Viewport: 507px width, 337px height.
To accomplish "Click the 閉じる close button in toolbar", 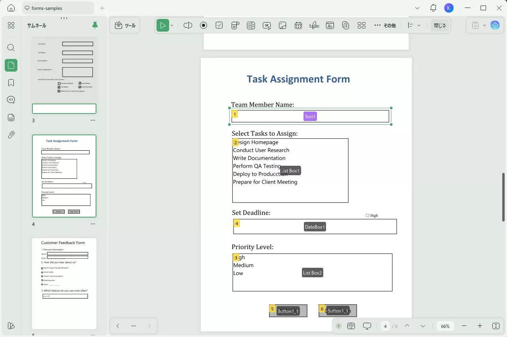I will (x=439, y=26).
